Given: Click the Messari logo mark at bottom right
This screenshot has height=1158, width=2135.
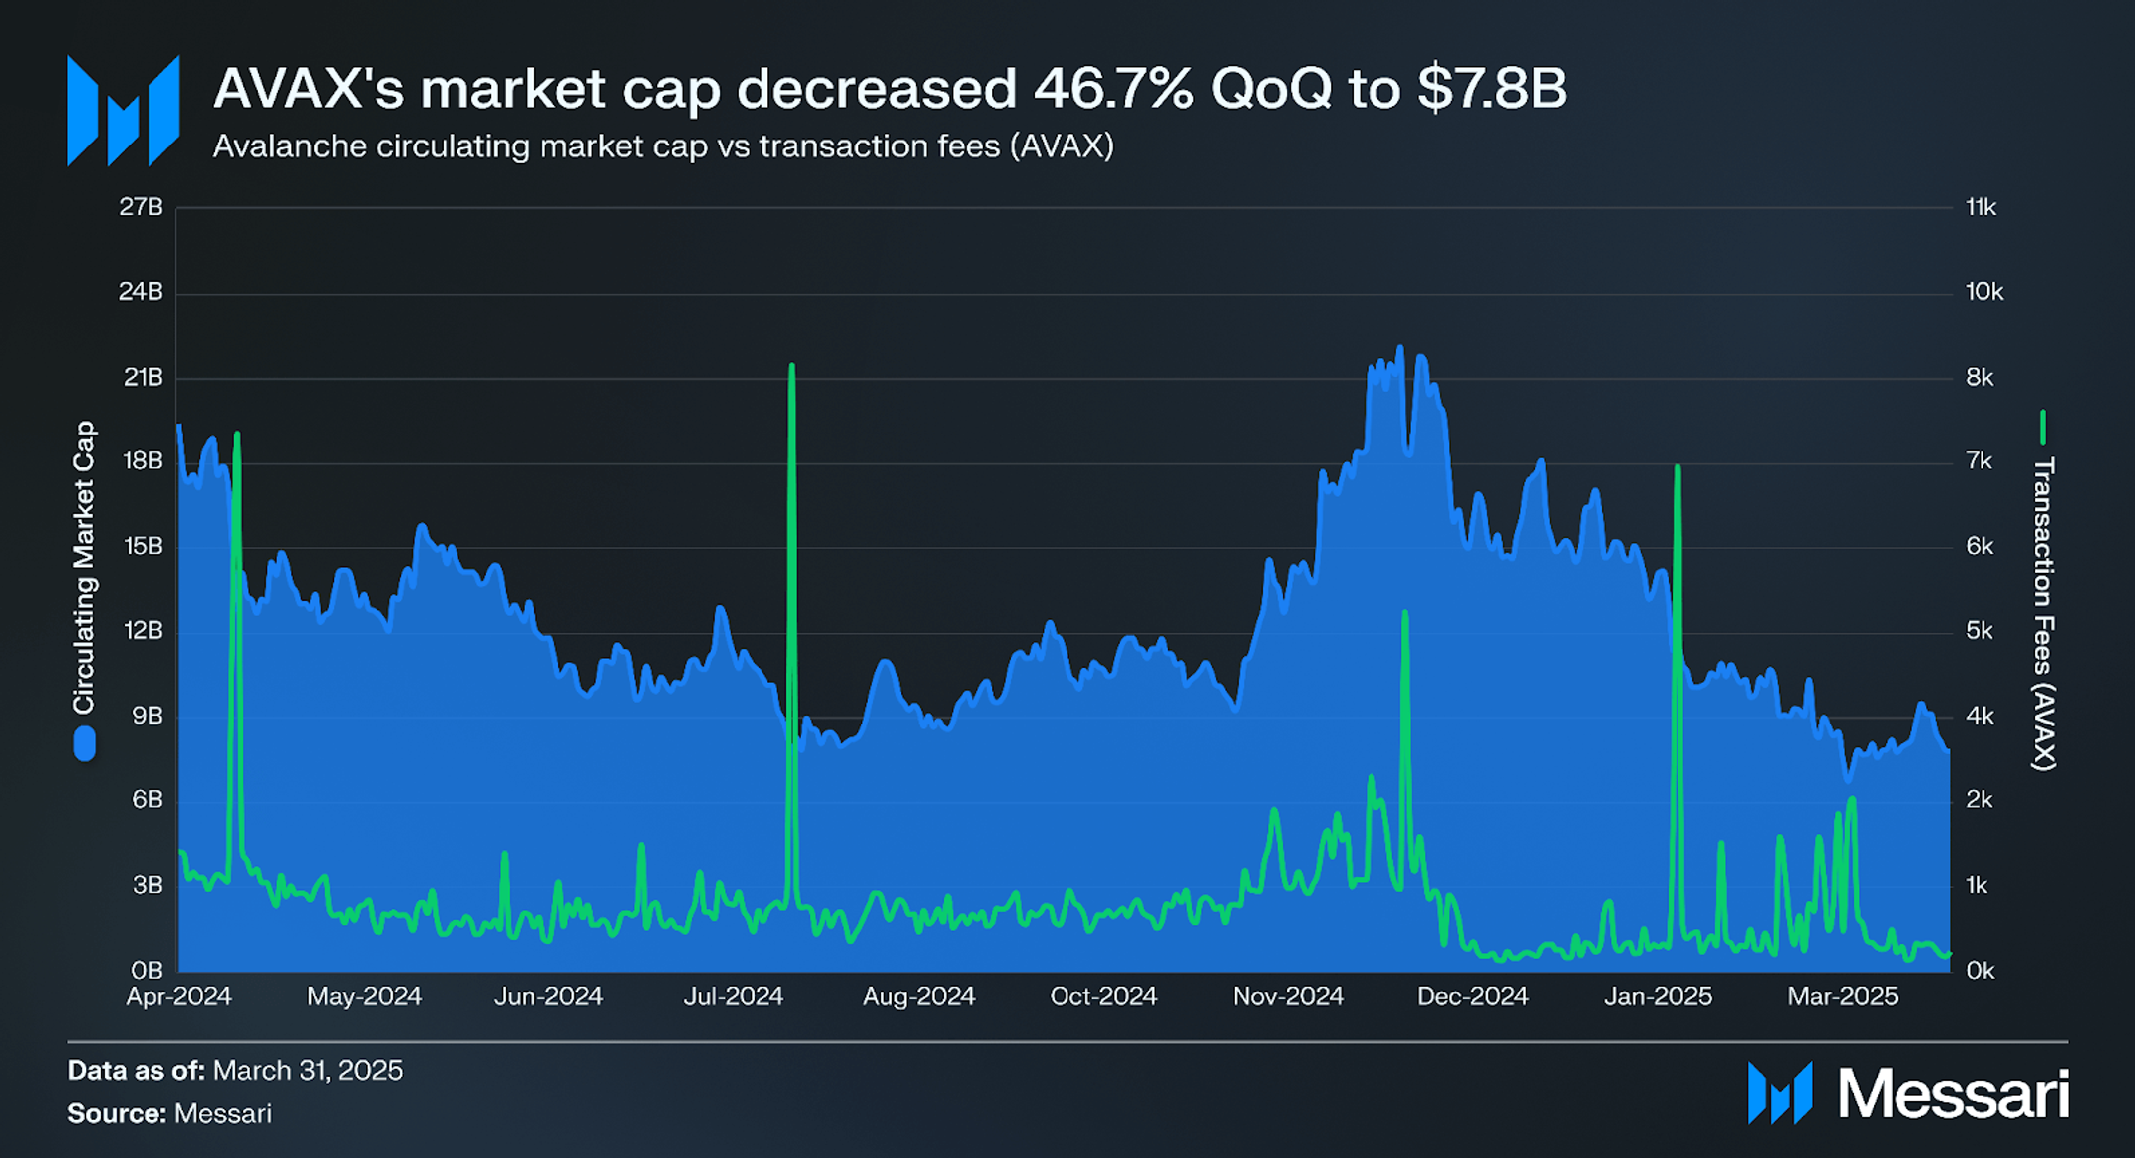Looking at the screenshot, I should 1780,1093.
